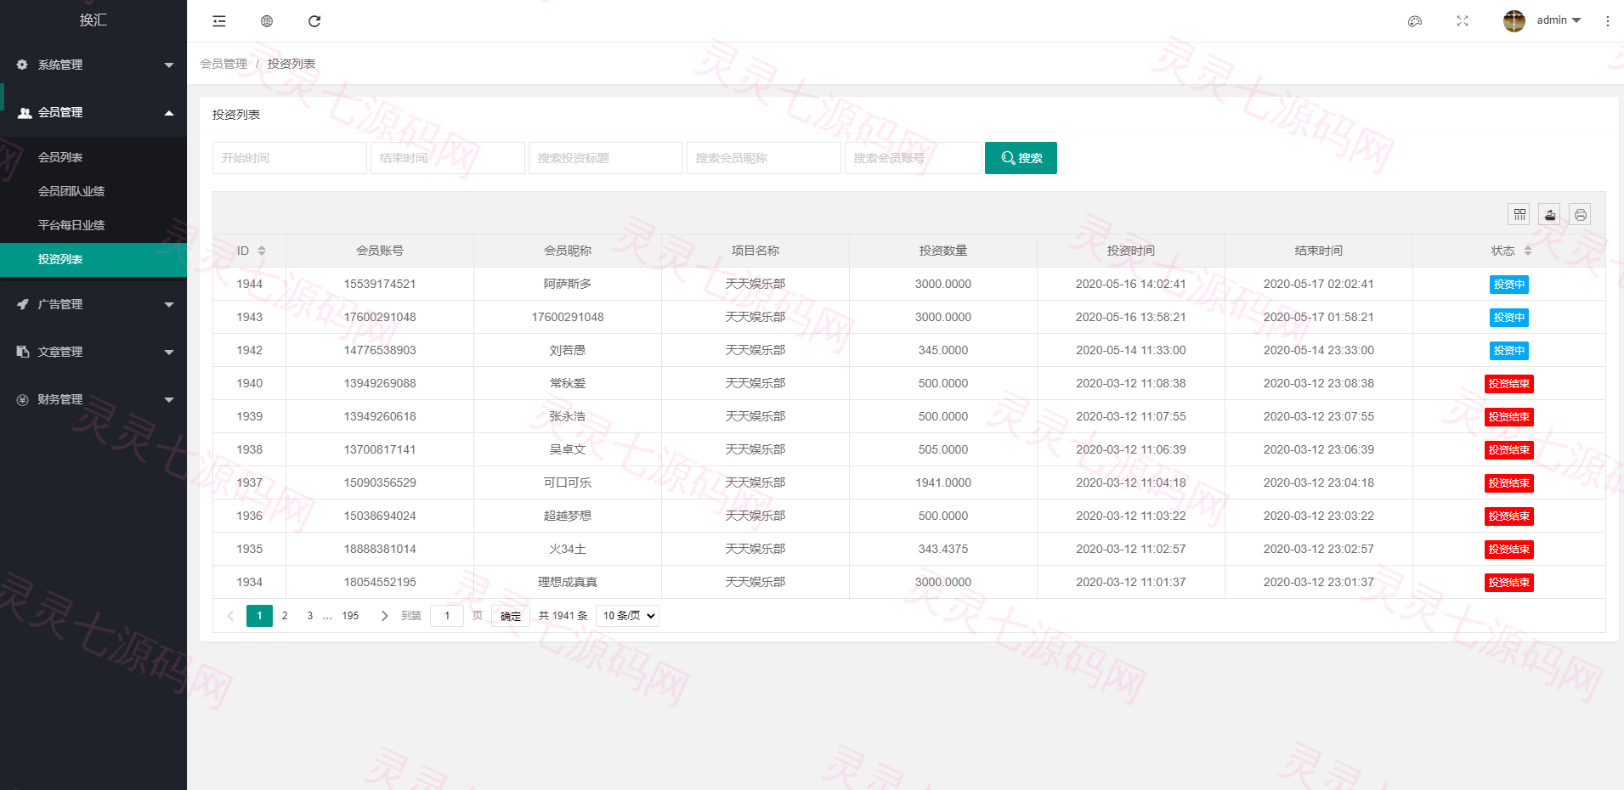Collapse the sidebar with the menu fold icon
The height and width of the screenshot is (790, 1624).
[219, 21]
